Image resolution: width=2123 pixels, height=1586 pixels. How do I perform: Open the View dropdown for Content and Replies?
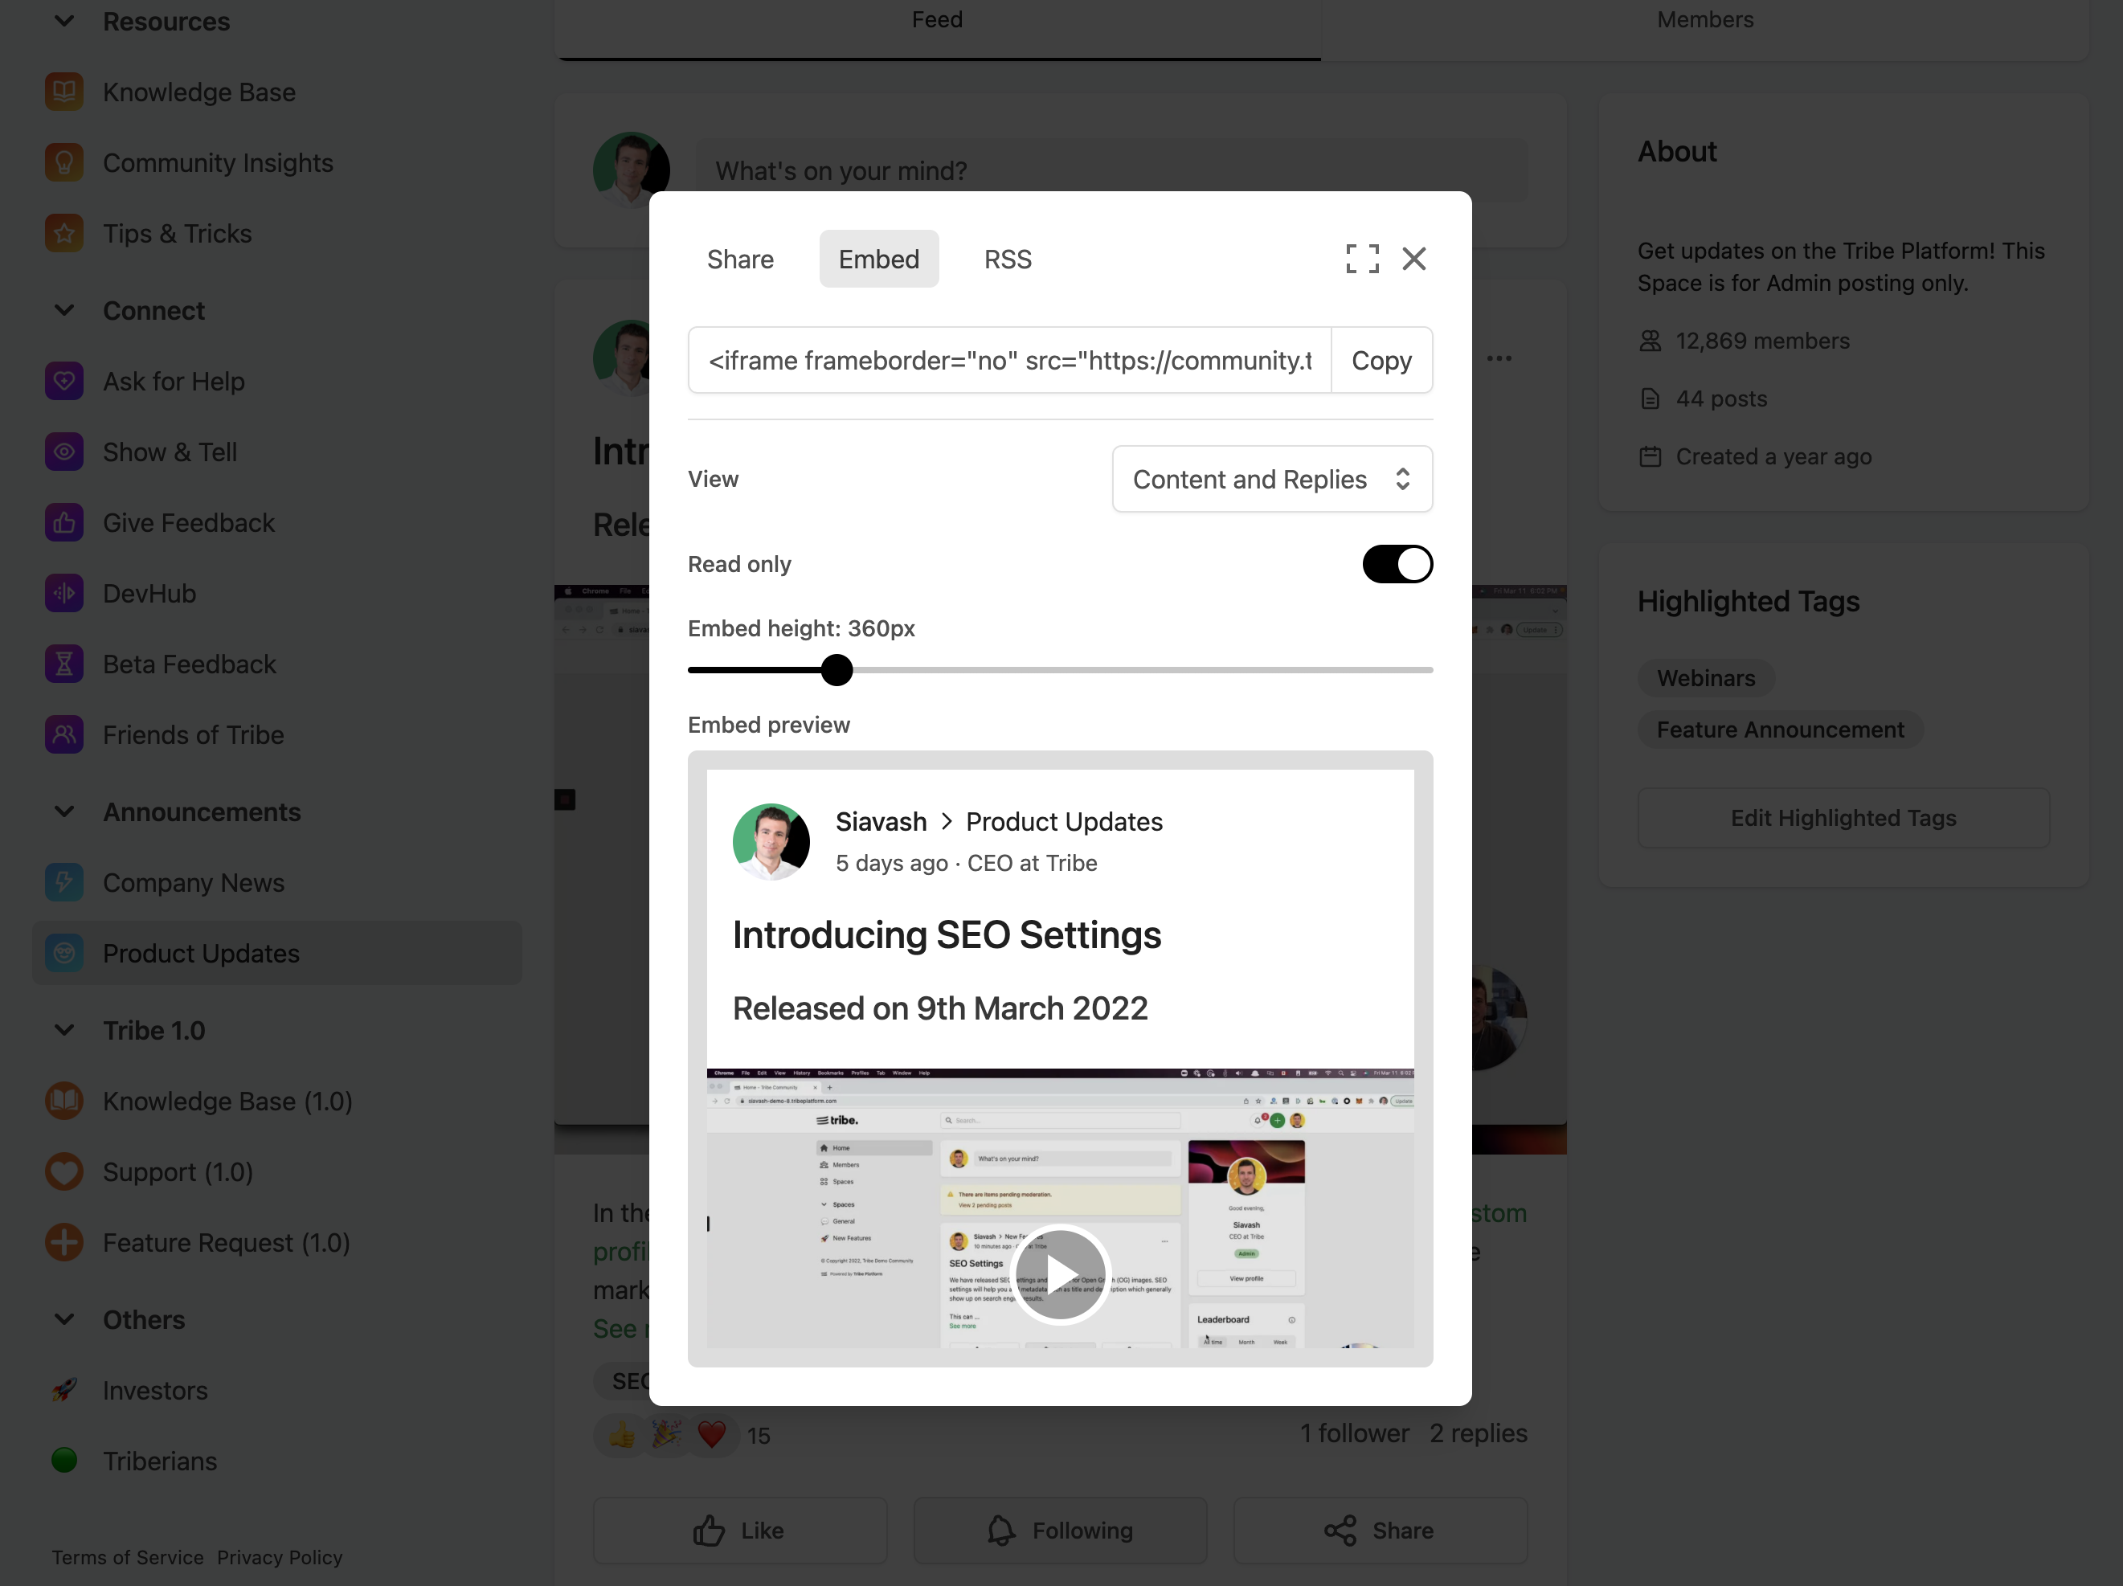(x=1271, y=478)
